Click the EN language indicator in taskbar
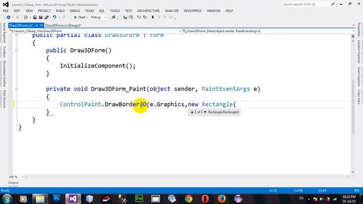Viewport: 363px width, 204px height. click(301, 198)
